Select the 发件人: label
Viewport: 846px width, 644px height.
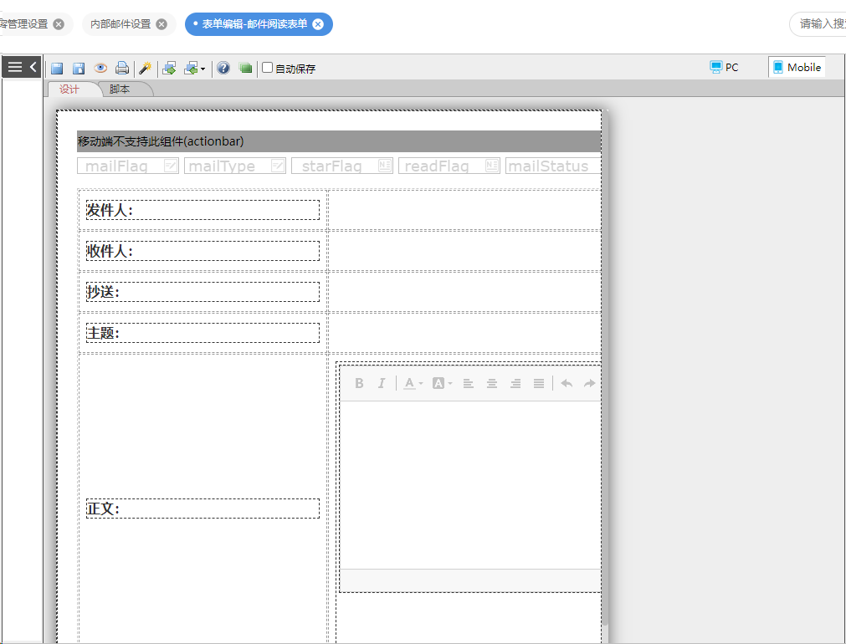(x=203, y=210)
